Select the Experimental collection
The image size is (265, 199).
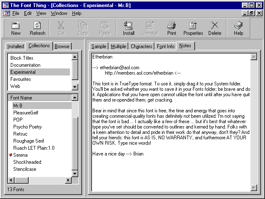click(40, 72)
